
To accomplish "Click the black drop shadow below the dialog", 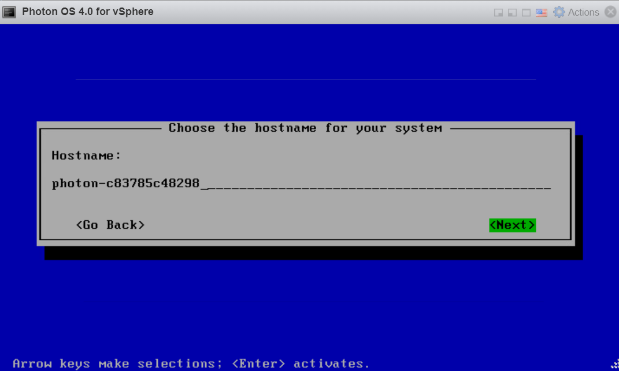I will [312, 253].
